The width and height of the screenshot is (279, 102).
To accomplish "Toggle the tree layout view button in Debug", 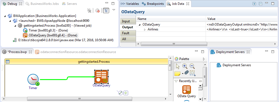I will (x=106, y=10).
